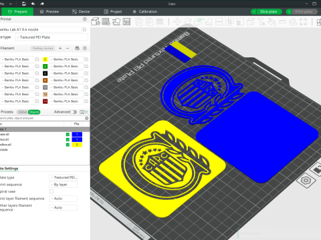This screenshot has height=240, width=321.
Task: Open Other layers filament sequence dropdown
Action: pyautogui.click(x=64, y=207)
